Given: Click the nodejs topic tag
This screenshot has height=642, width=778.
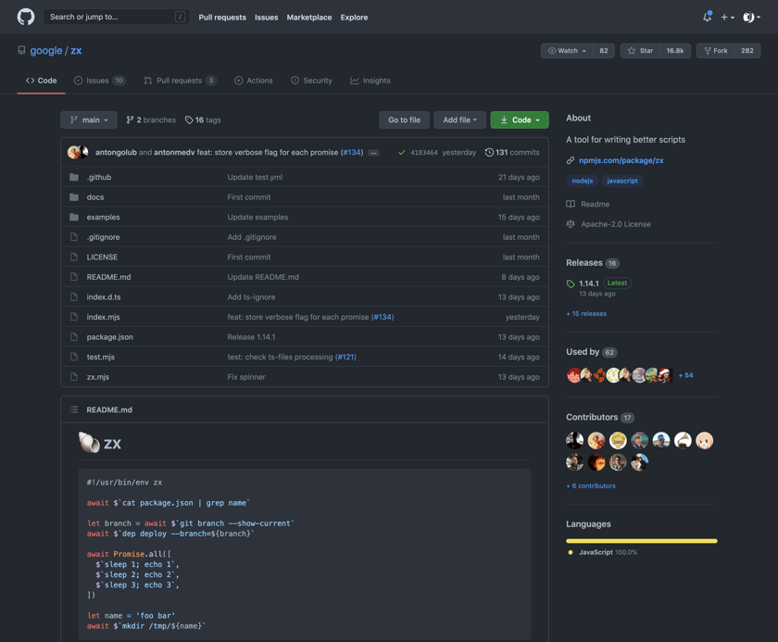Looking at the screenshot, I should tap(582, 181).
